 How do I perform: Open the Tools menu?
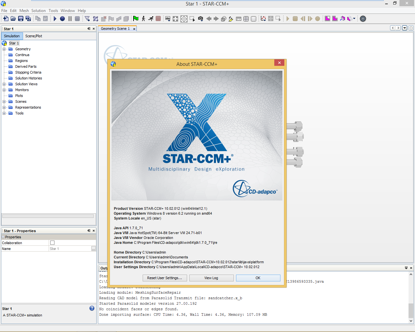coord(53,11)
